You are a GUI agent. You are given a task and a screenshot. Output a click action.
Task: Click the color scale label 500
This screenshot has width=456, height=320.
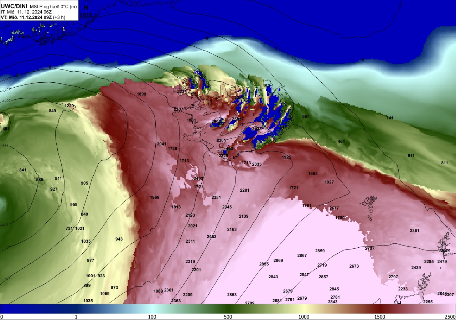coord(228,317)
